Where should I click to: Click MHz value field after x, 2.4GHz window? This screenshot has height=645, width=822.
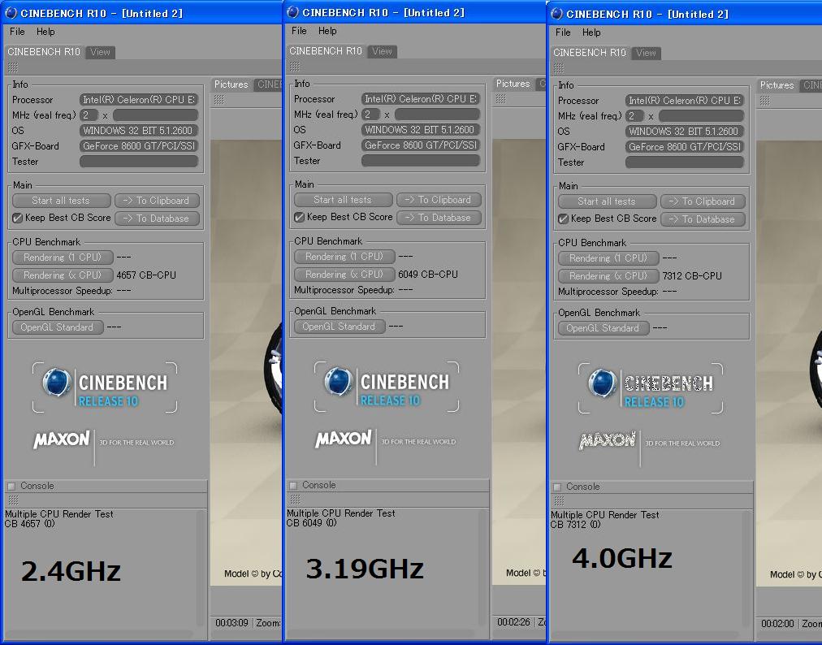[x=156, y=115]
